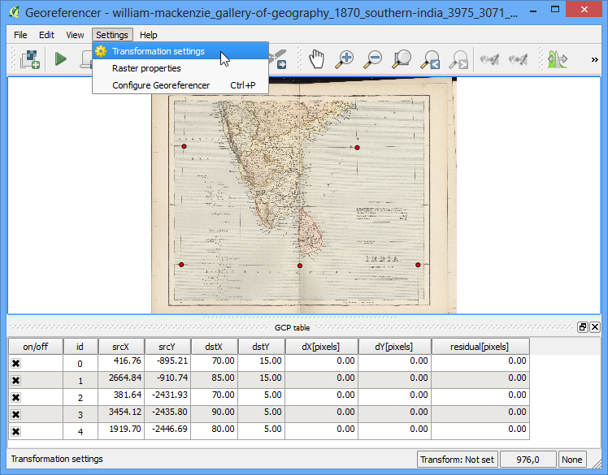Click the Settings menu
This screenshot has width=608, height=475.
112,35
